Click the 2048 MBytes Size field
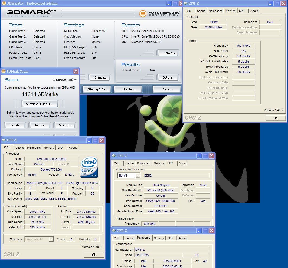Screen dimensions: 288x268 coord(214,27)
